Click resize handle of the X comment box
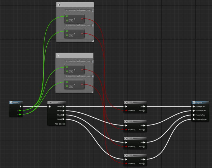The image size is (212, 168). point(93,41)
